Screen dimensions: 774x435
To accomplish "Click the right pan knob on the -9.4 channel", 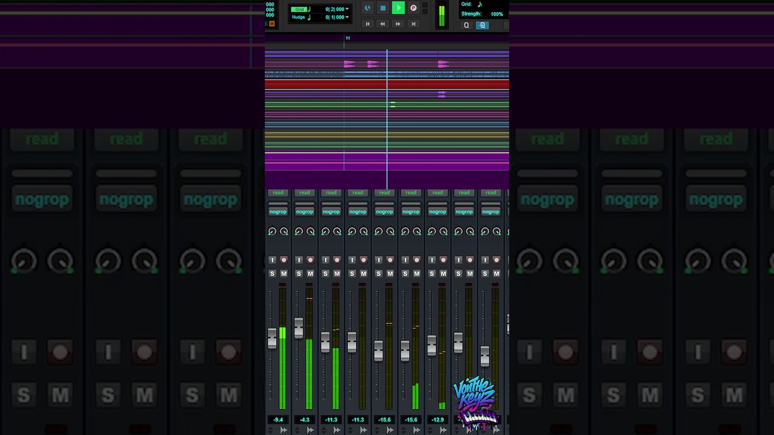I will pos(284,231).
